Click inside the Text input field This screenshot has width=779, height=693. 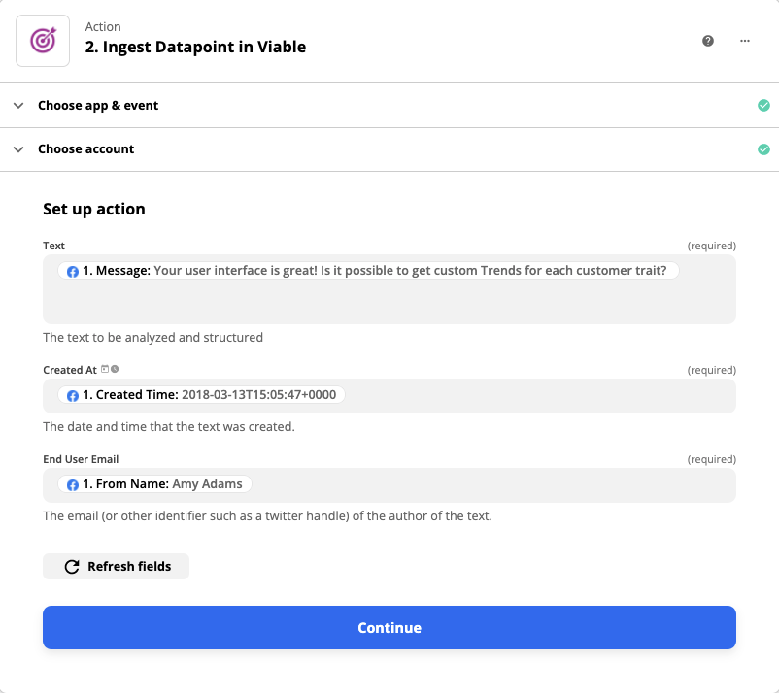[389, 303]
